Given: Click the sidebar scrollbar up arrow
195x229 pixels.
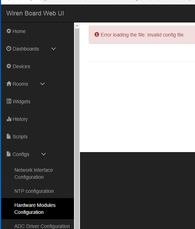Looking at the screenshot, I should click(x=77, y=26).
